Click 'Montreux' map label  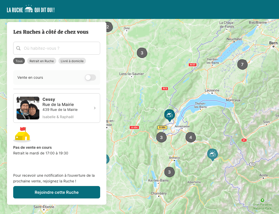(x=233, y=100)
